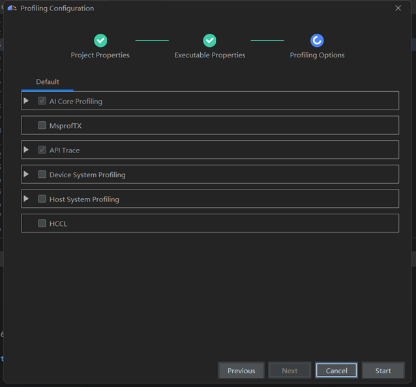Click the Executable Properties step label
Image resolution: width=416 pixels, height=387 pixels.
(210, 55)
